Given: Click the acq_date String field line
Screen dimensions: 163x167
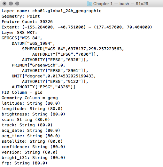Looking at the screenshot, I should tap(31, 131).
